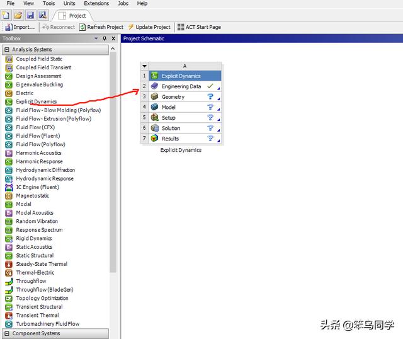Open the Toolbox panel dropdown arrow
This screenshot has height=339, width=403.
point(96,39)
